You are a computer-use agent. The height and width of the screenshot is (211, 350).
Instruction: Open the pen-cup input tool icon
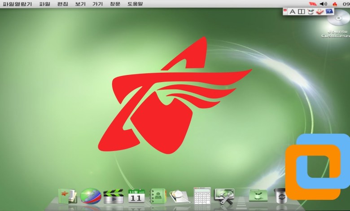coord(311,12)
